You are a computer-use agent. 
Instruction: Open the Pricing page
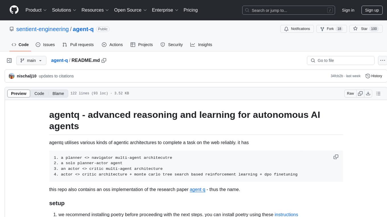pyautogui.click(x=191, y=10)
